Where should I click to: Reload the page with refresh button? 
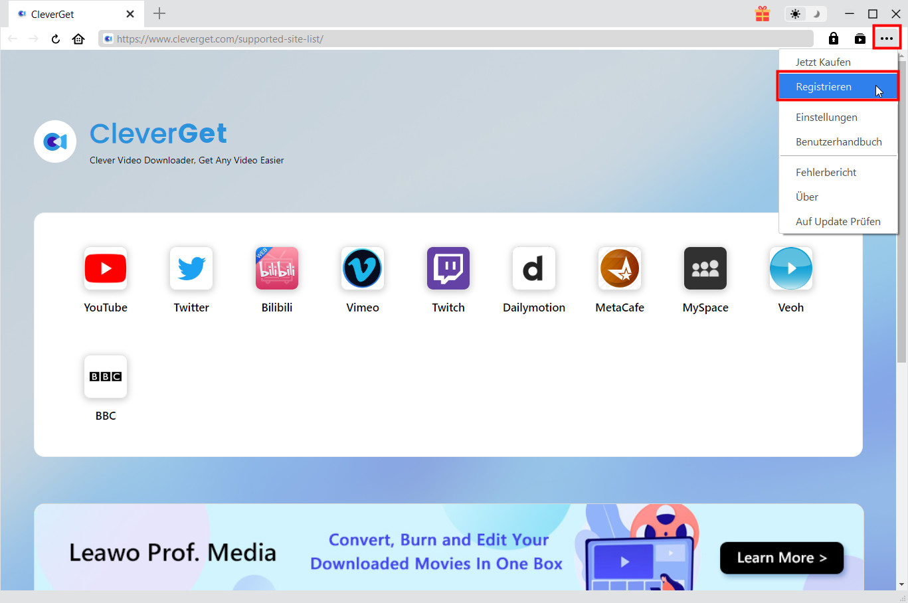click(56, 39)
